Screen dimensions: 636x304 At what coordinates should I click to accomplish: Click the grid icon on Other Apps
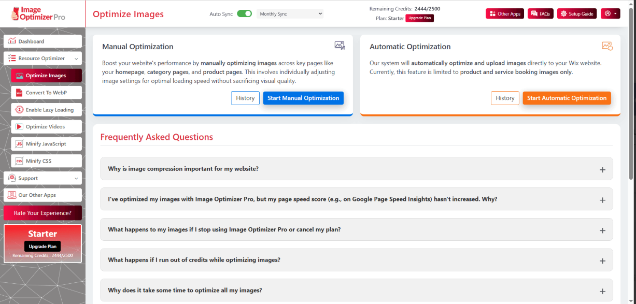pos(492,14)
